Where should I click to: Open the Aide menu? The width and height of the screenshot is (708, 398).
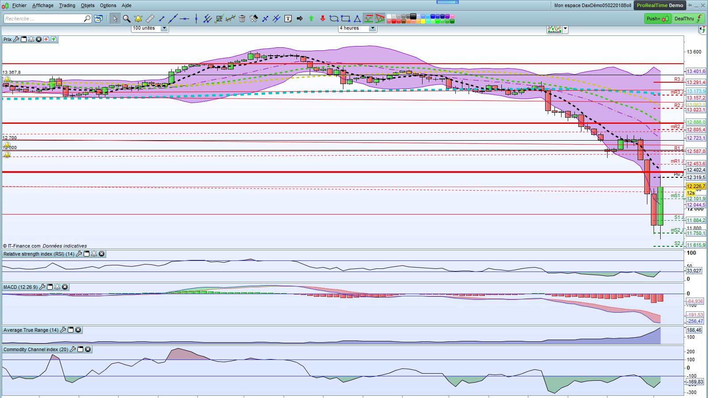coord(127,5)
